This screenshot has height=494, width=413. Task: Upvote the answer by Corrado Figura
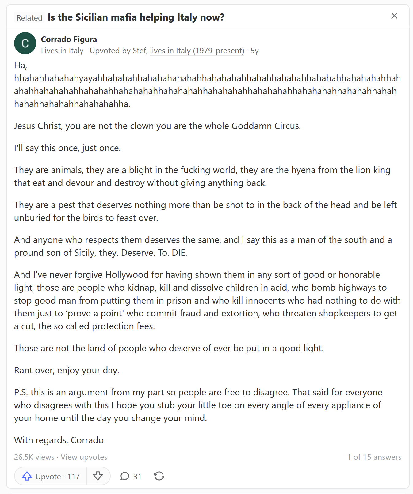pyautogui.click(x=51, y=476)
